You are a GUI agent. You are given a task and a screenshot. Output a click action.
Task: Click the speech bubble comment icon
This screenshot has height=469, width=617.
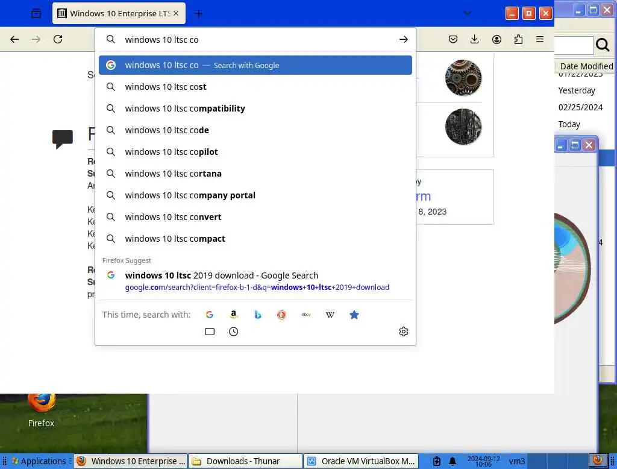pos(63,139)
